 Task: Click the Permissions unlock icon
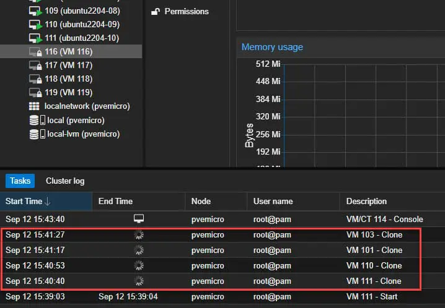(x=156, y=12)
